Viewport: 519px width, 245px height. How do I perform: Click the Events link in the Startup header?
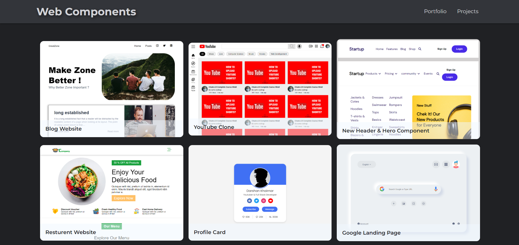pos(428,74)
